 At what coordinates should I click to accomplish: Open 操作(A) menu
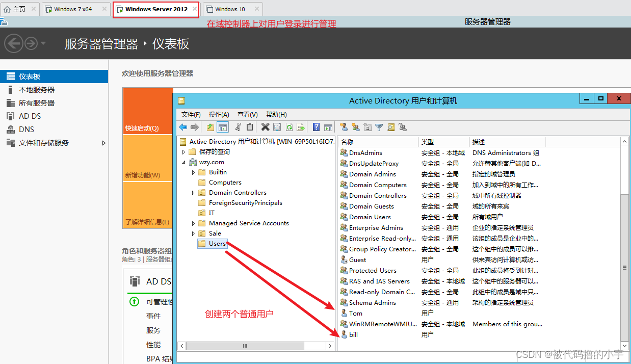pos(219,114)
